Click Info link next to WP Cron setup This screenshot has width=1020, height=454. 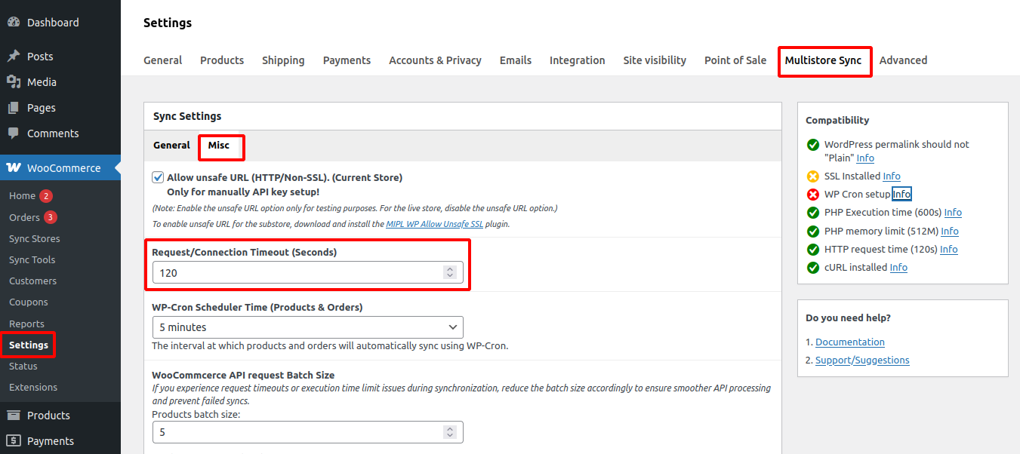901,195
